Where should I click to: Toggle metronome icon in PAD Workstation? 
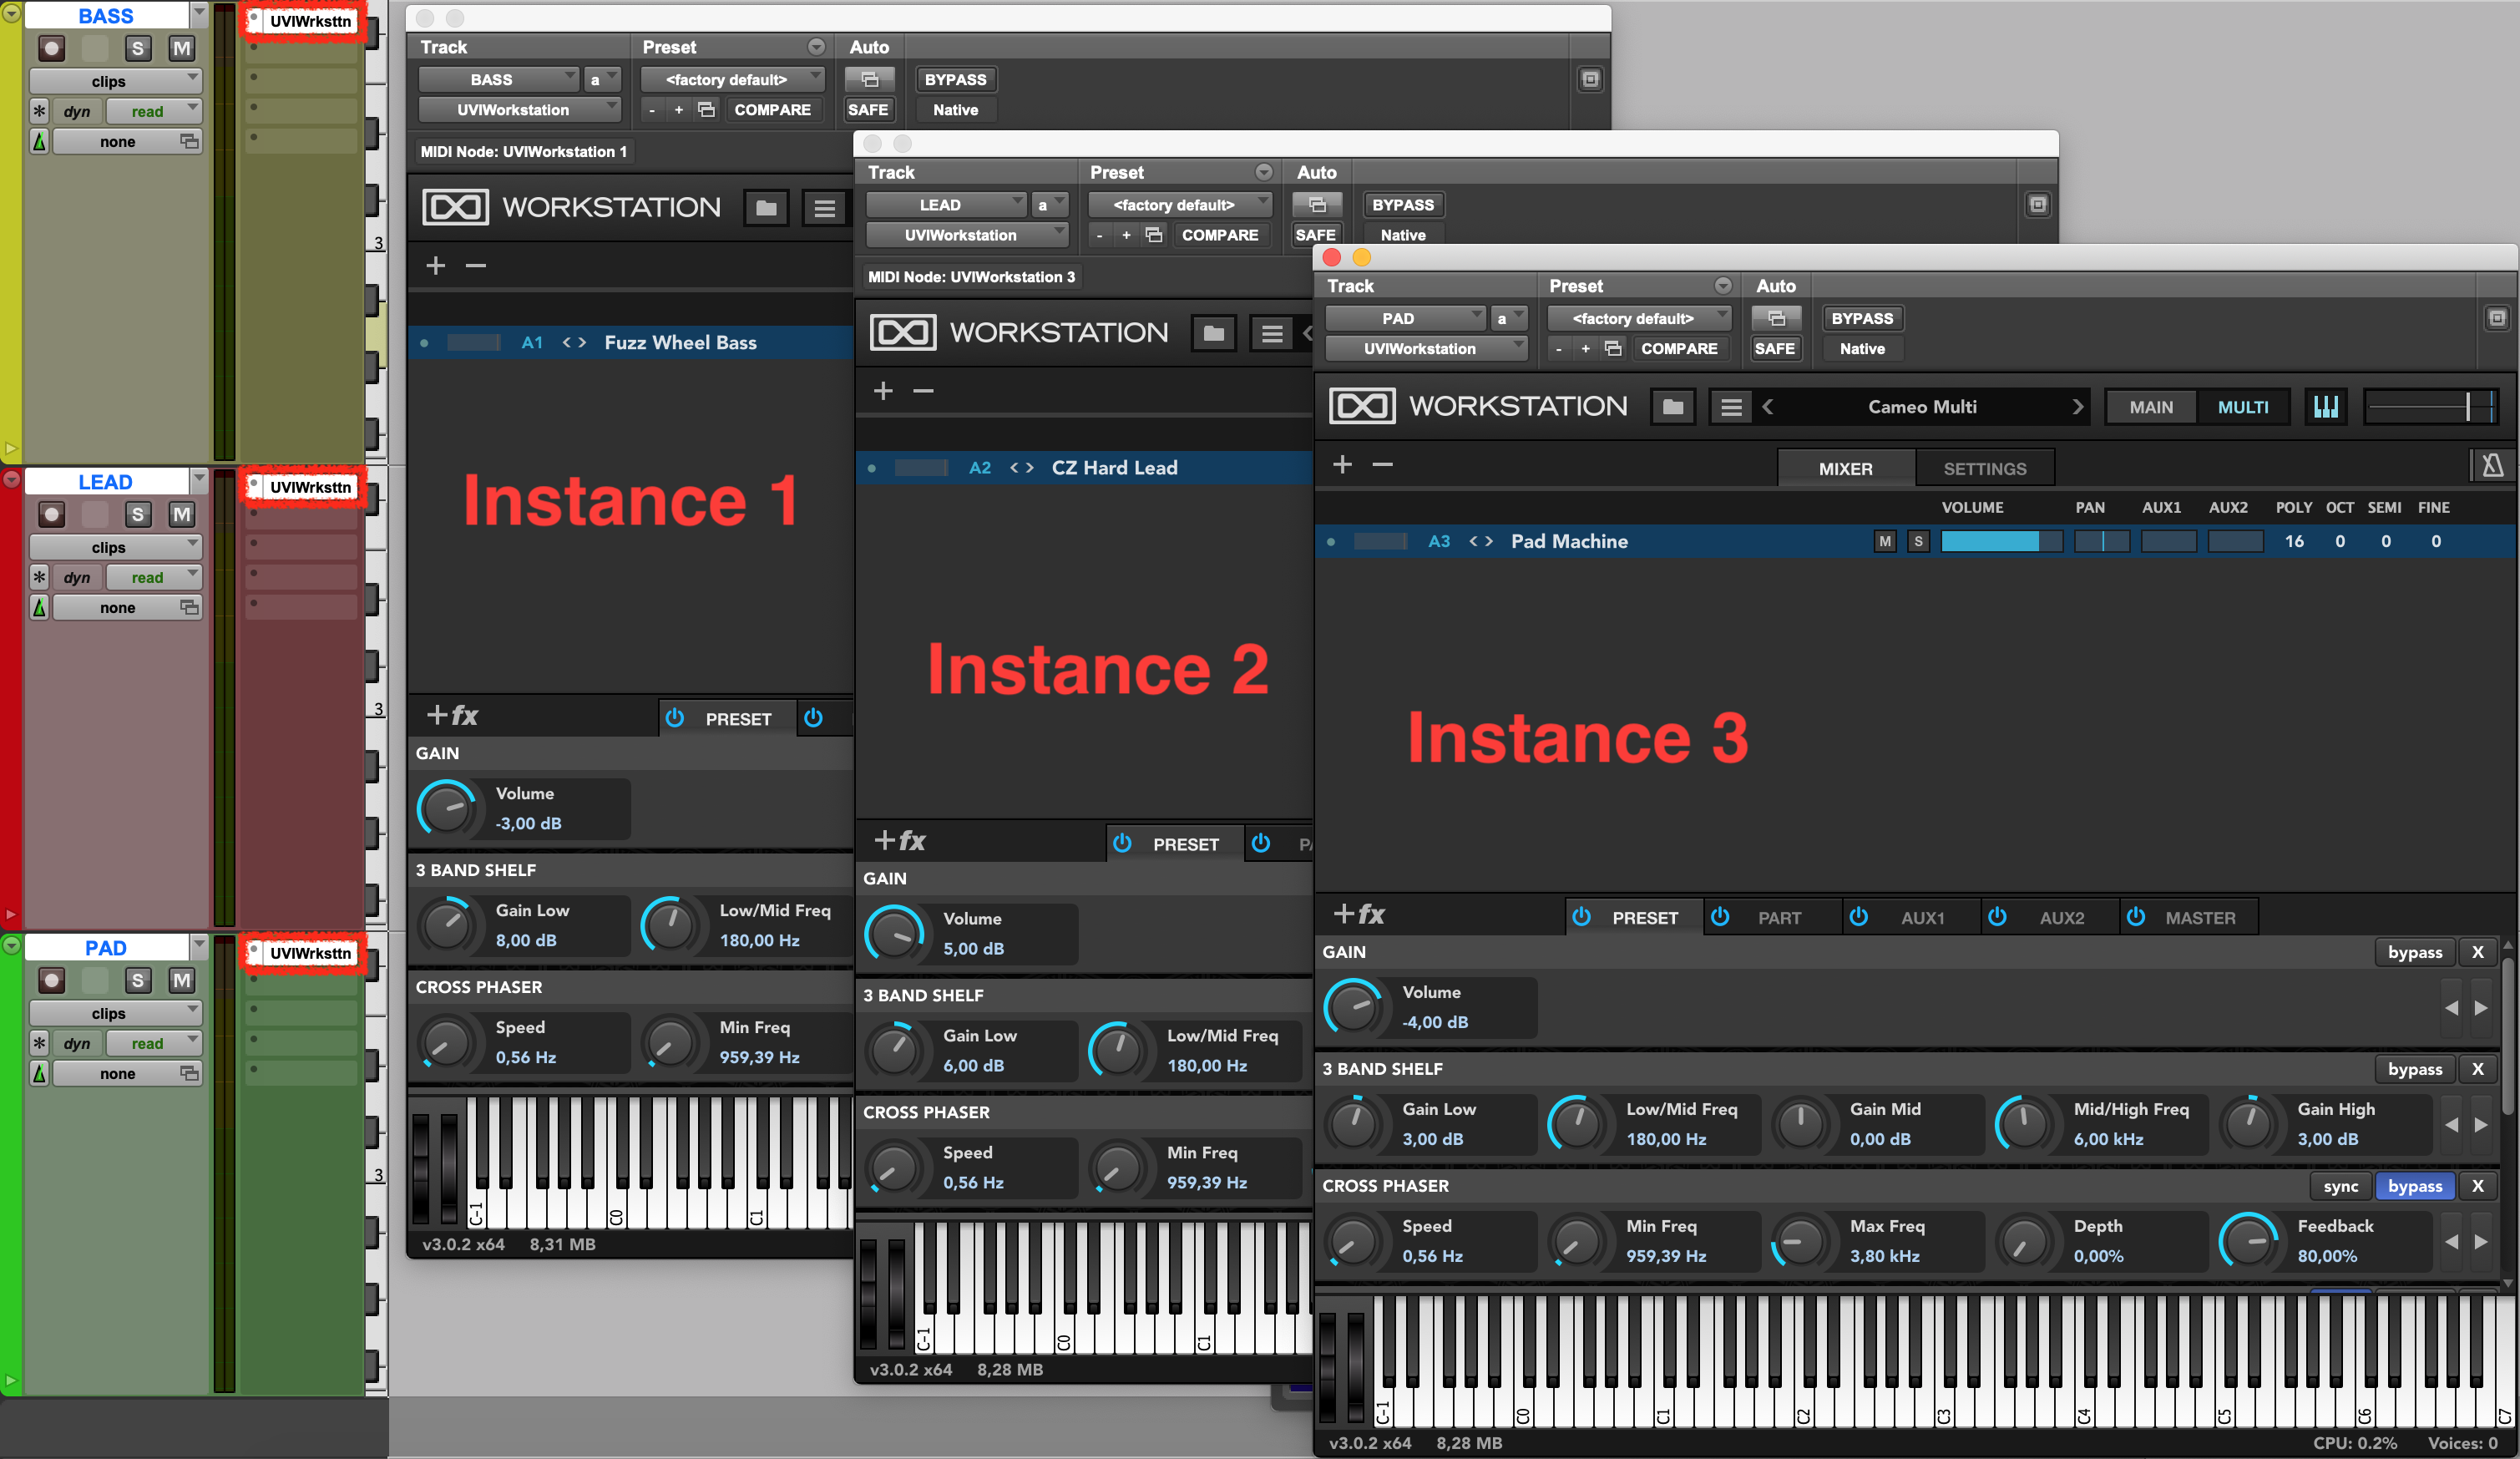tap(2492, 466)
